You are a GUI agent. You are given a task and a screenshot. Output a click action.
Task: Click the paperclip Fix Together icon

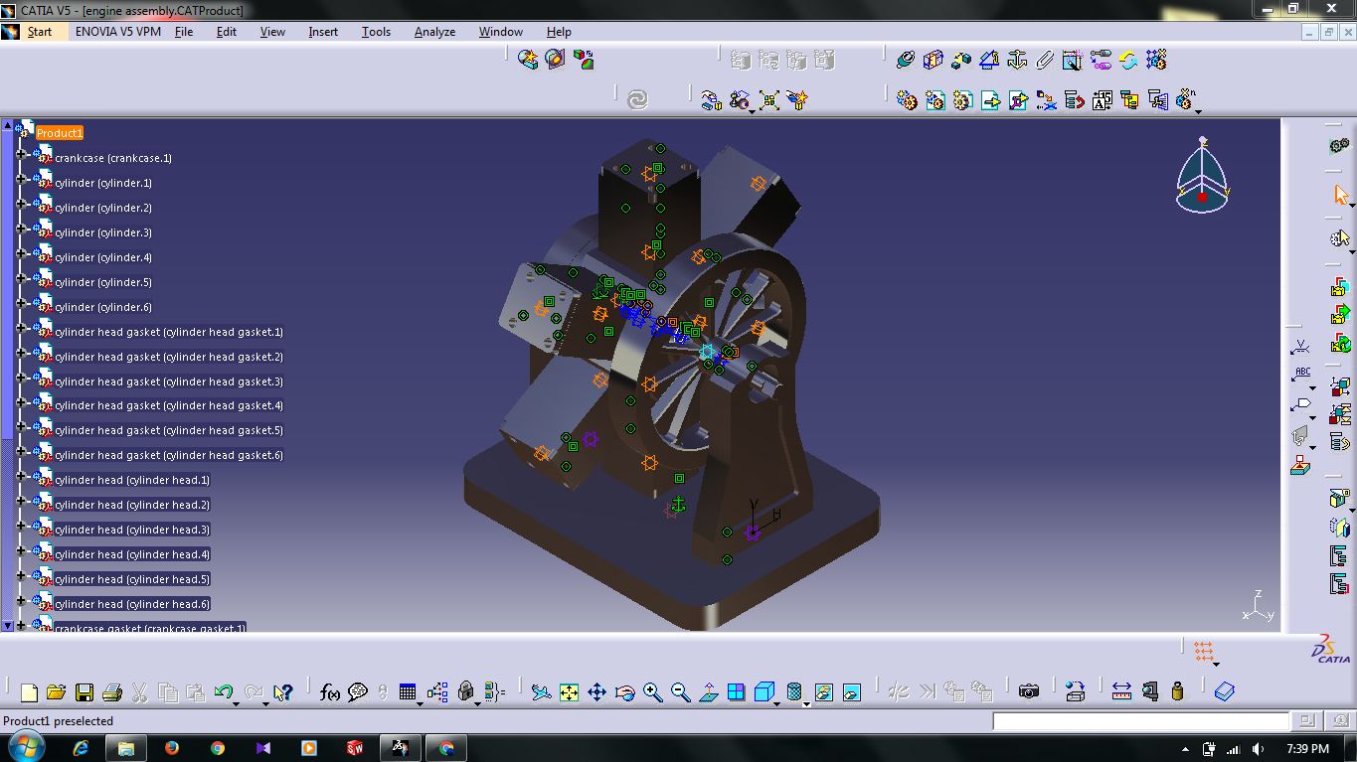point(1044,61)
